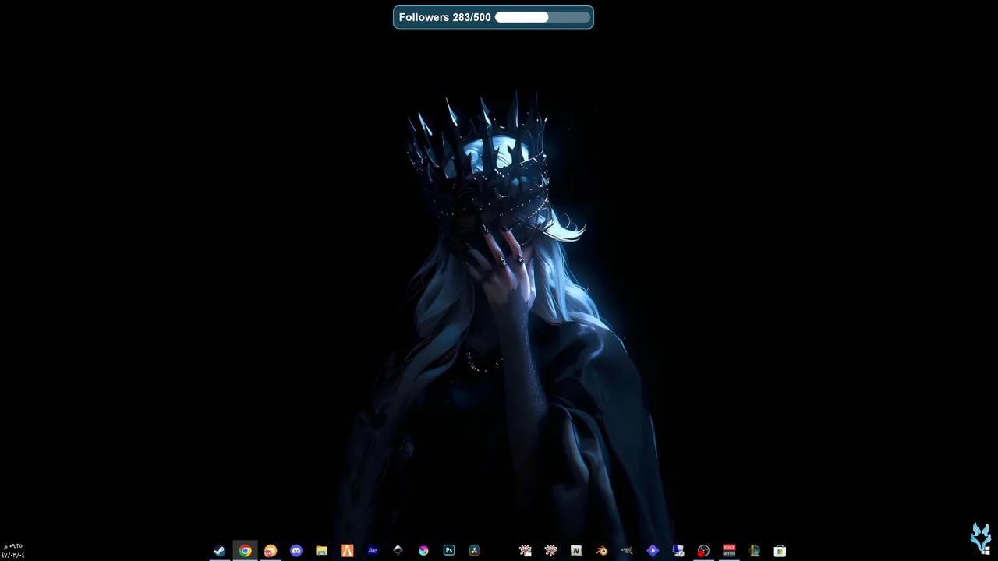Launch GIMP from the taskbar
998x561 pixels.
click(627, 551)
